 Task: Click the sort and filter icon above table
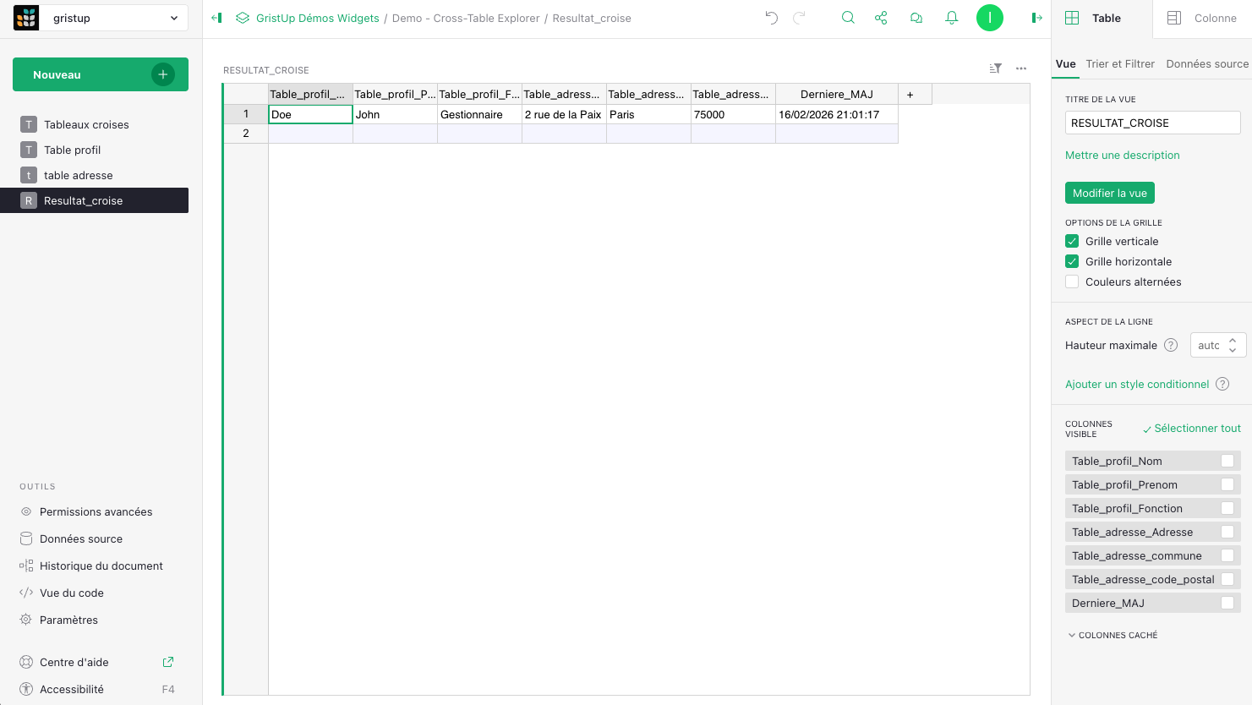[995, 68]
